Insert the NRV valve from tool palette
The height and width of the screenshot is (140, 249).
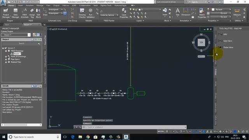tap(223, 34)
